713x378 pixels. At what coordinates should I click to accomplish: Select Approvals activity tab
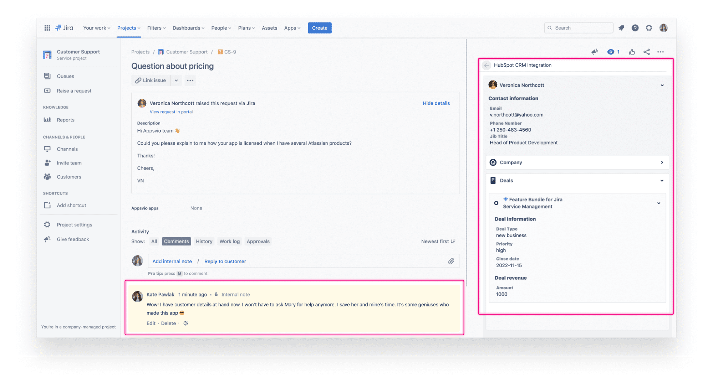(x=258, y=241)
